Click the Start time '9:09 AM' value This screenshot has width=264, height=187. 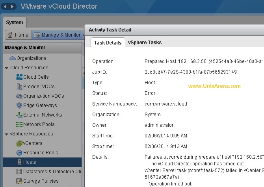[x=166, y=136]
